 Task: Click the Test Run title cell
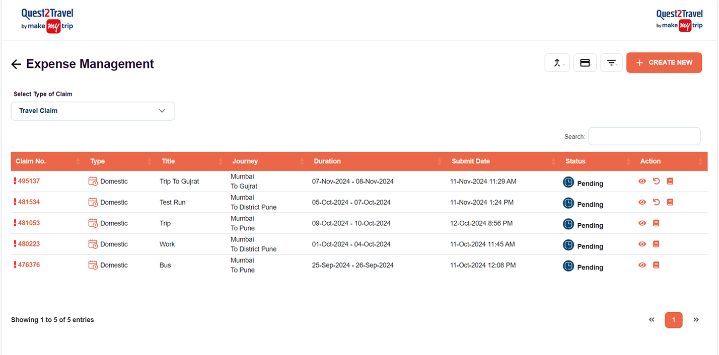(173, 202)
